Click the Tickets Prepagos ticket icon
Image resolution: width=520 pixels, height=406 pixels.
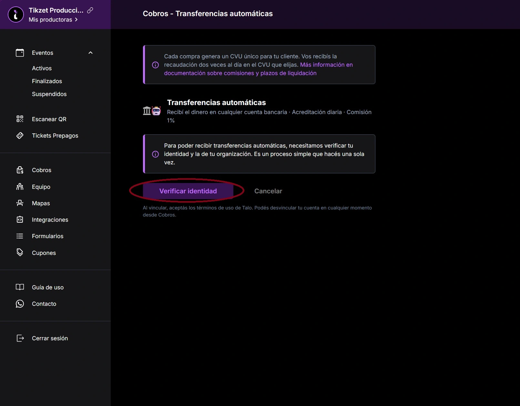tap(20, 136)
